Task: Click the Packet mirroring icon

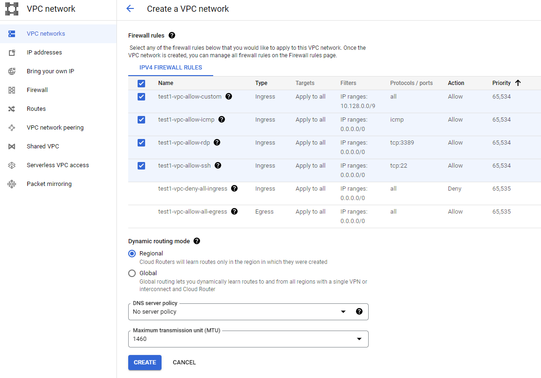Action: [12, 184]
